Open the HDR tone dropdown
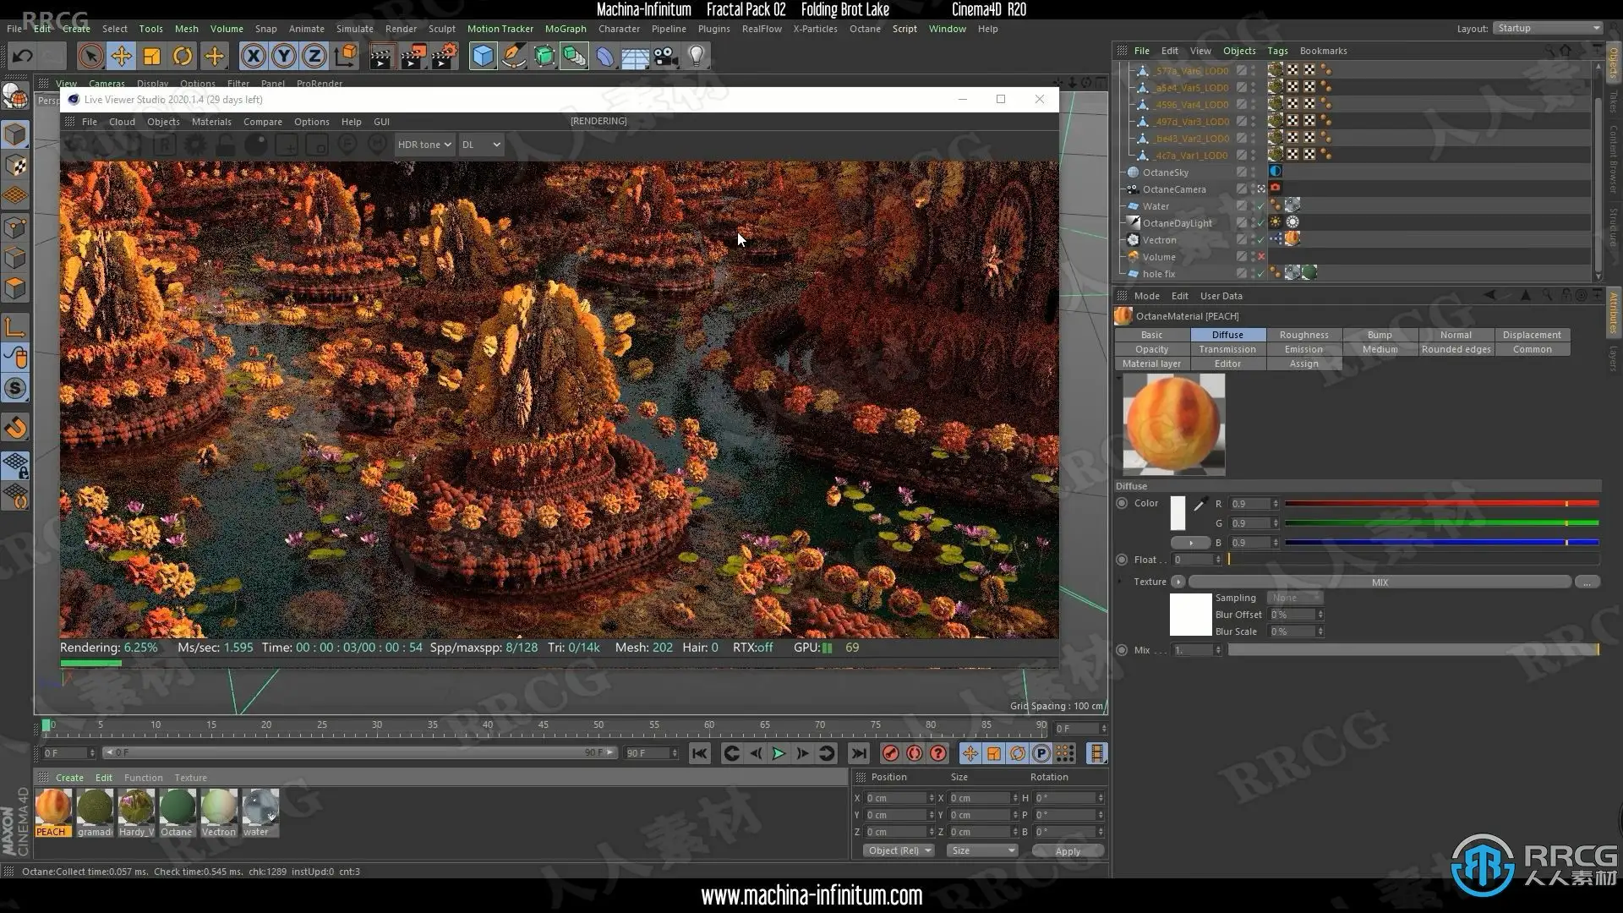 pos(424,145)
